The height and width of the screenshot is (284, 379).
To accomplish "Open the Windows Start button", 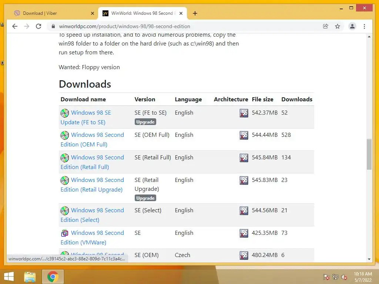I will coord(9,277).
